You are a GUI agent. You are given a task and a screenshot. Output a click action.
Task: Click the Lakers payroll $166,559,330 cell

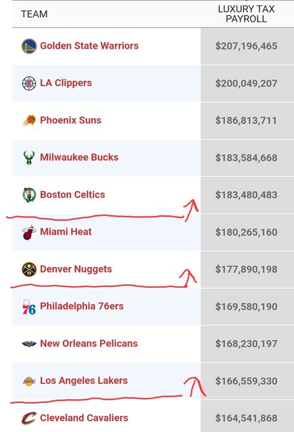coord(246,381)
